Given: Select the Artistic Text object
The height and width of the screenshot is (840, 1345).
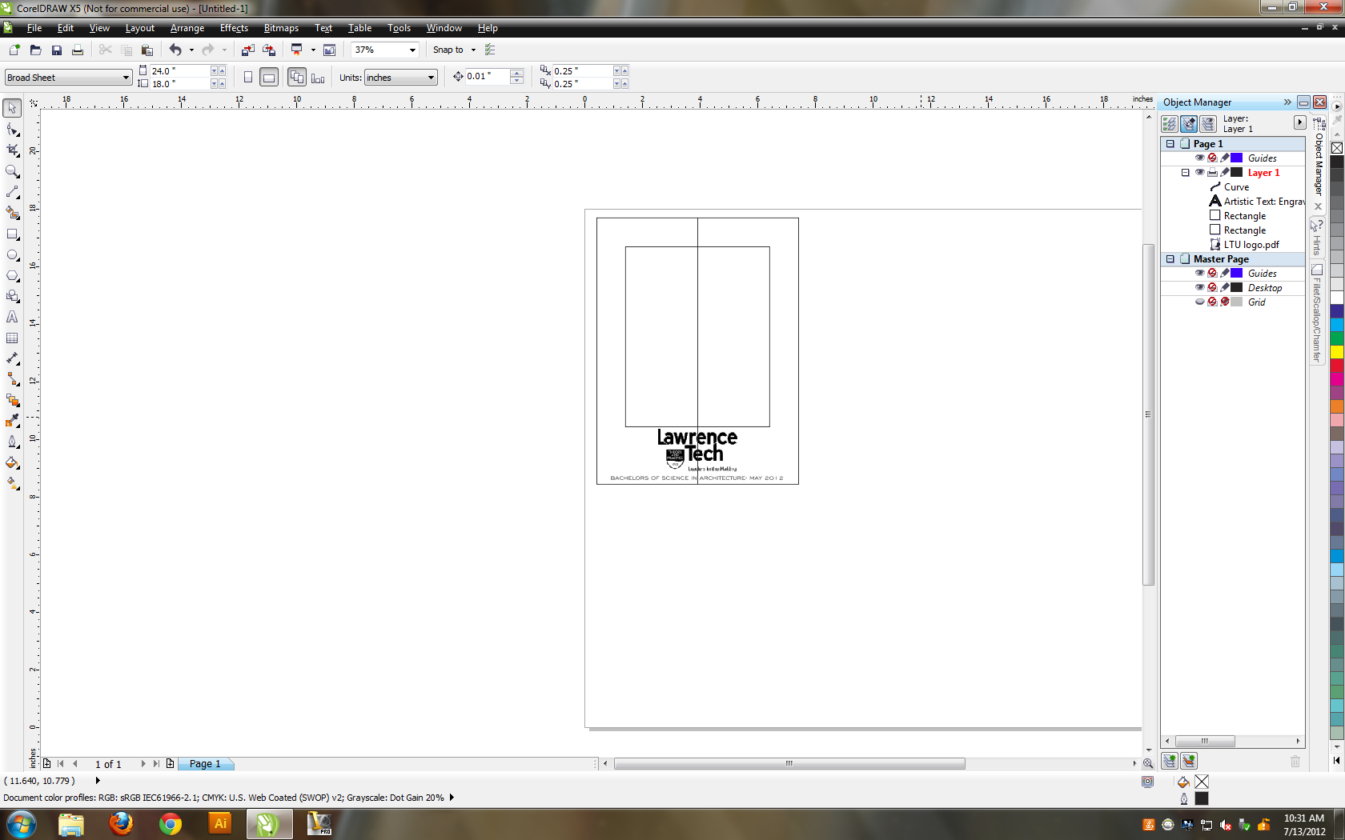Looking at the screenshot, I should (x=1257, y=202).
